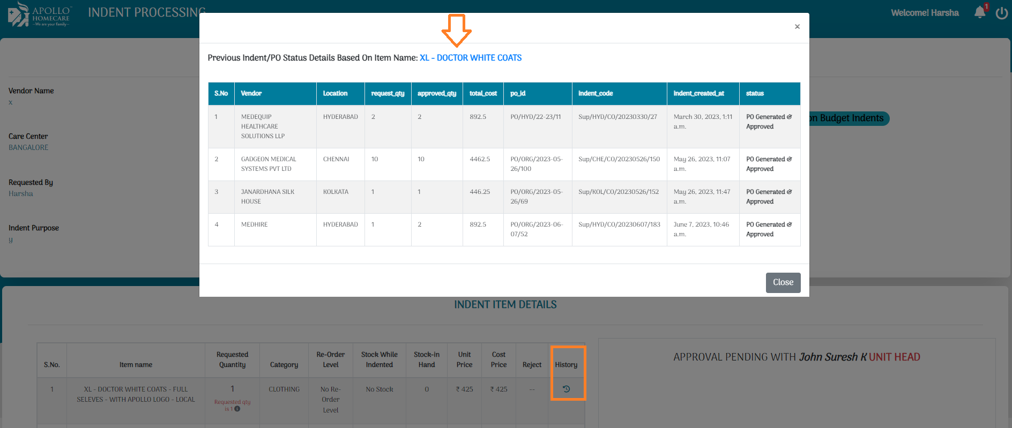This screenshot has height=428, width=1012.
Task: Click status icon in MEDEQUIP row
Action: pos(789,117)
